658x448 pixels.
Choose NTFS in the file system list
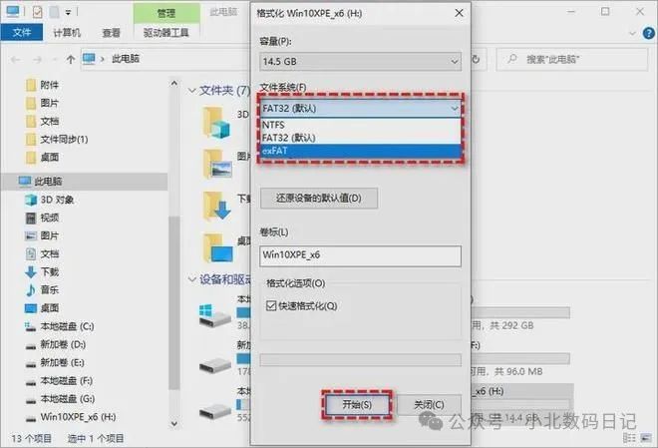click(361, 125)
